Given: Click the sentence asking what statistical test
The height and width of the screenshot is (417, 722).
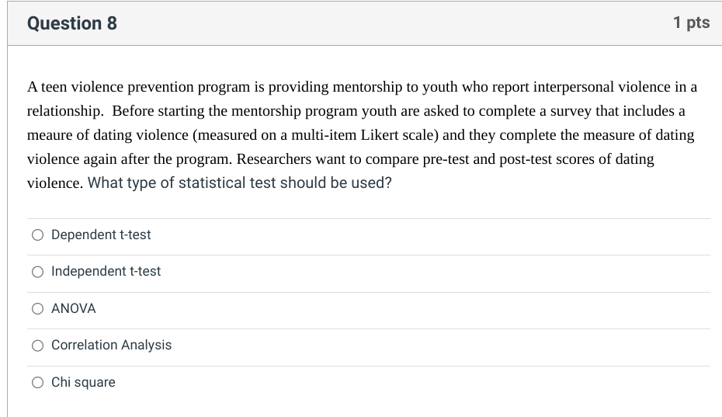Looking at the screenshot, I should (x=240, y=184).
